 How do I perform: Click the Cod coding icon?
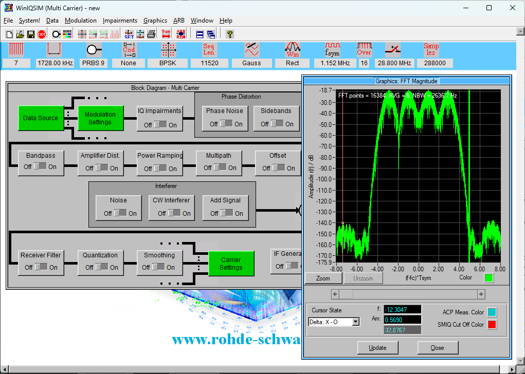point(129,49)
